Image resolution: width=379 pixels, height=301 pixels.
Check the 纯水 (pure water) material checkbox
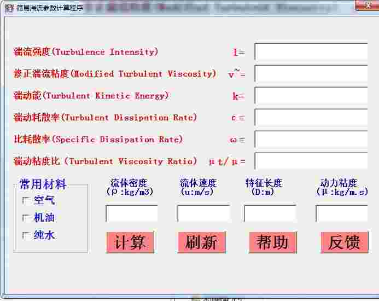click(26, 235)
